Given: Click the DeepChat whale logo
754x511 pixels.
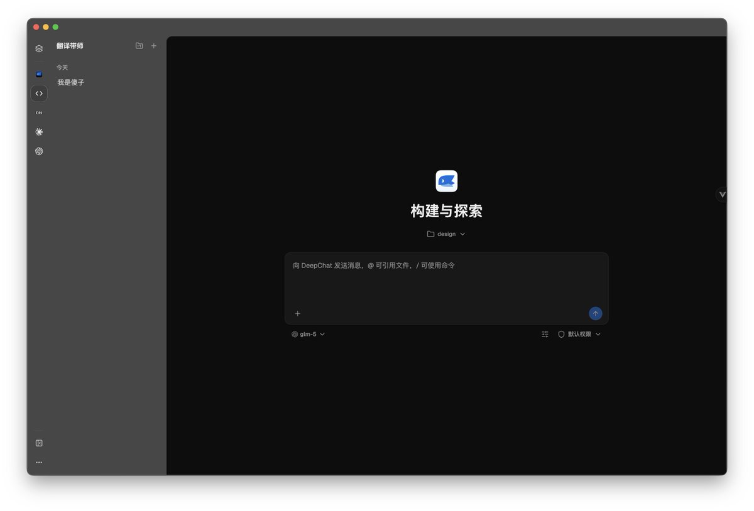Looking at the screenshot, I should tap(447, 181).
